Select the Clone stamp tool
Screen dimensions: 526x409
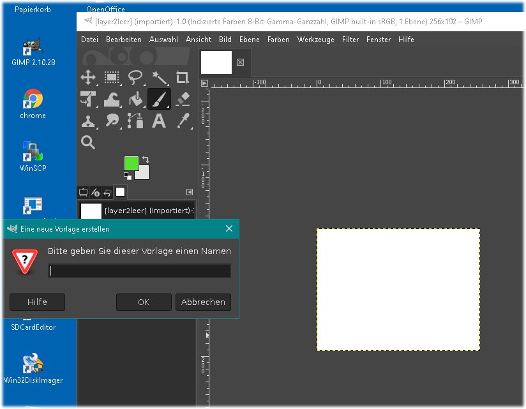coord(88,121)
